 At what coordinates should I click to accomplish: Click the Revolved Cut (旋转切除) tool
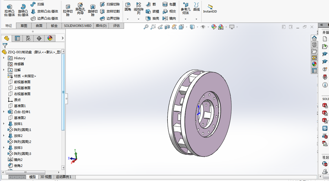tap(93, 10)
